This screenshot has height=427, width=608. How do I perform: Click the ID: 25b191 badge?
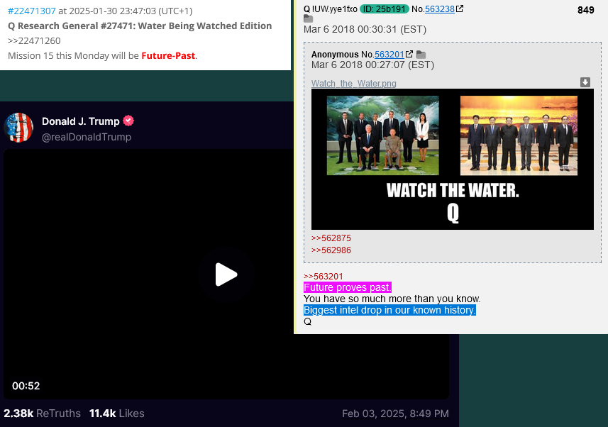click(385, 9)
